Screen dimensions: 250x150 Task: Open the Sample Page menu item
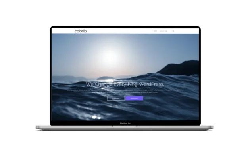tap(163, 31)
